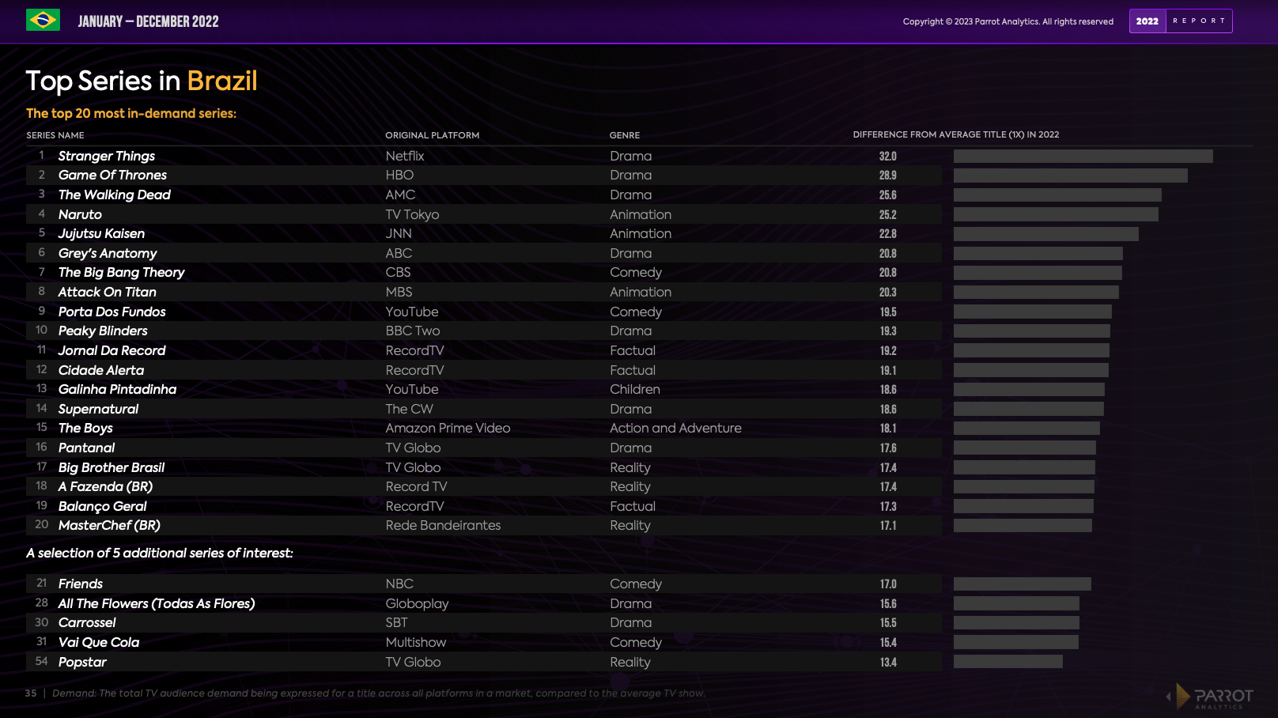The width and height of the screenshot is (1278, 718).
Task: Click the 'Difference From Average Title' header
Action: (956, 134)
